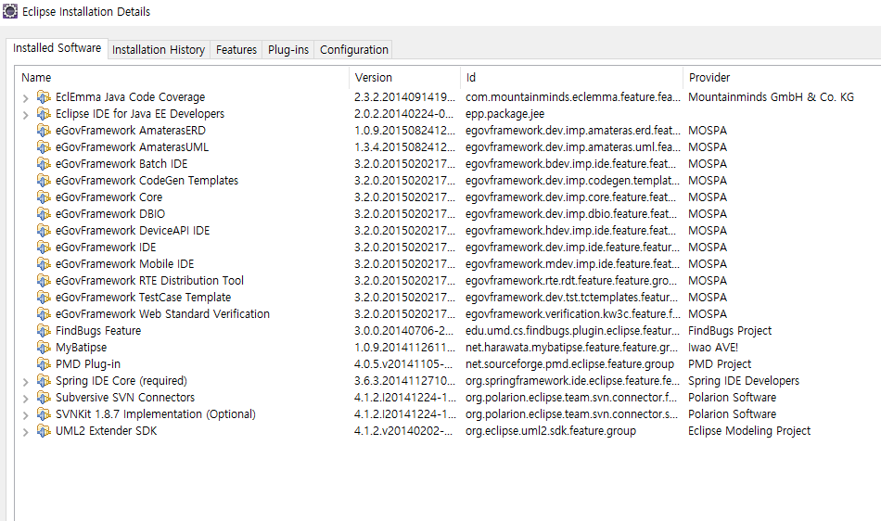This screenshot has width=881, height=521.
Task: Click the eGovFramework Batch IDE feature icon
Action: coord(44,164)
